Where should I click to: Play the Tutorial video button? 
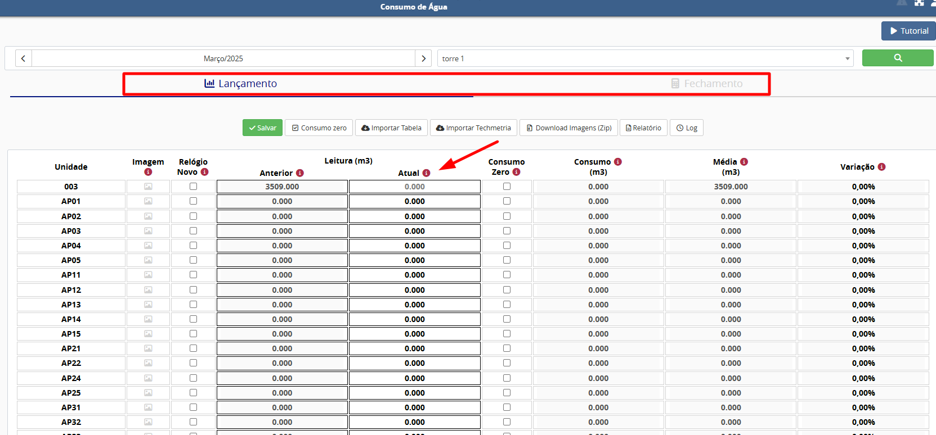(908, 31)
